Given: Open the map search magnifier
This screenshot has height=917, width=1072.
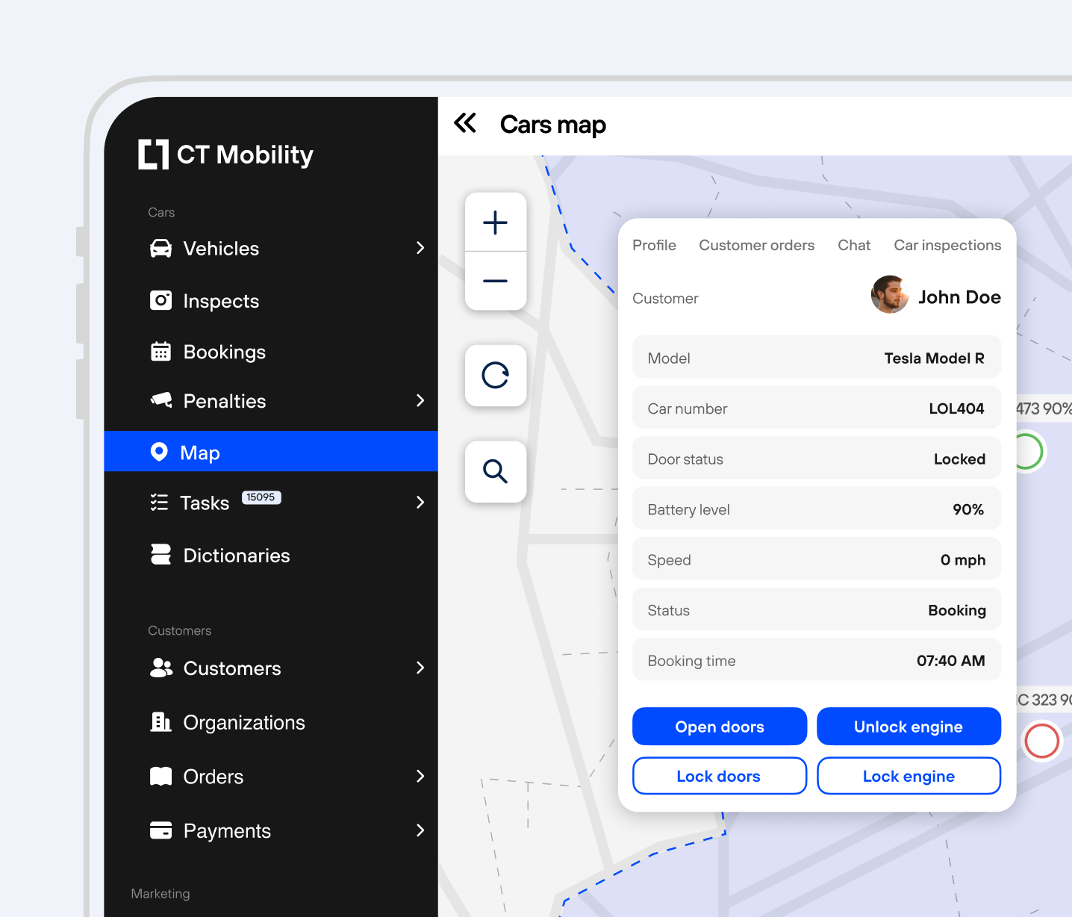Looking at the screenshot, I should [496, 472].
